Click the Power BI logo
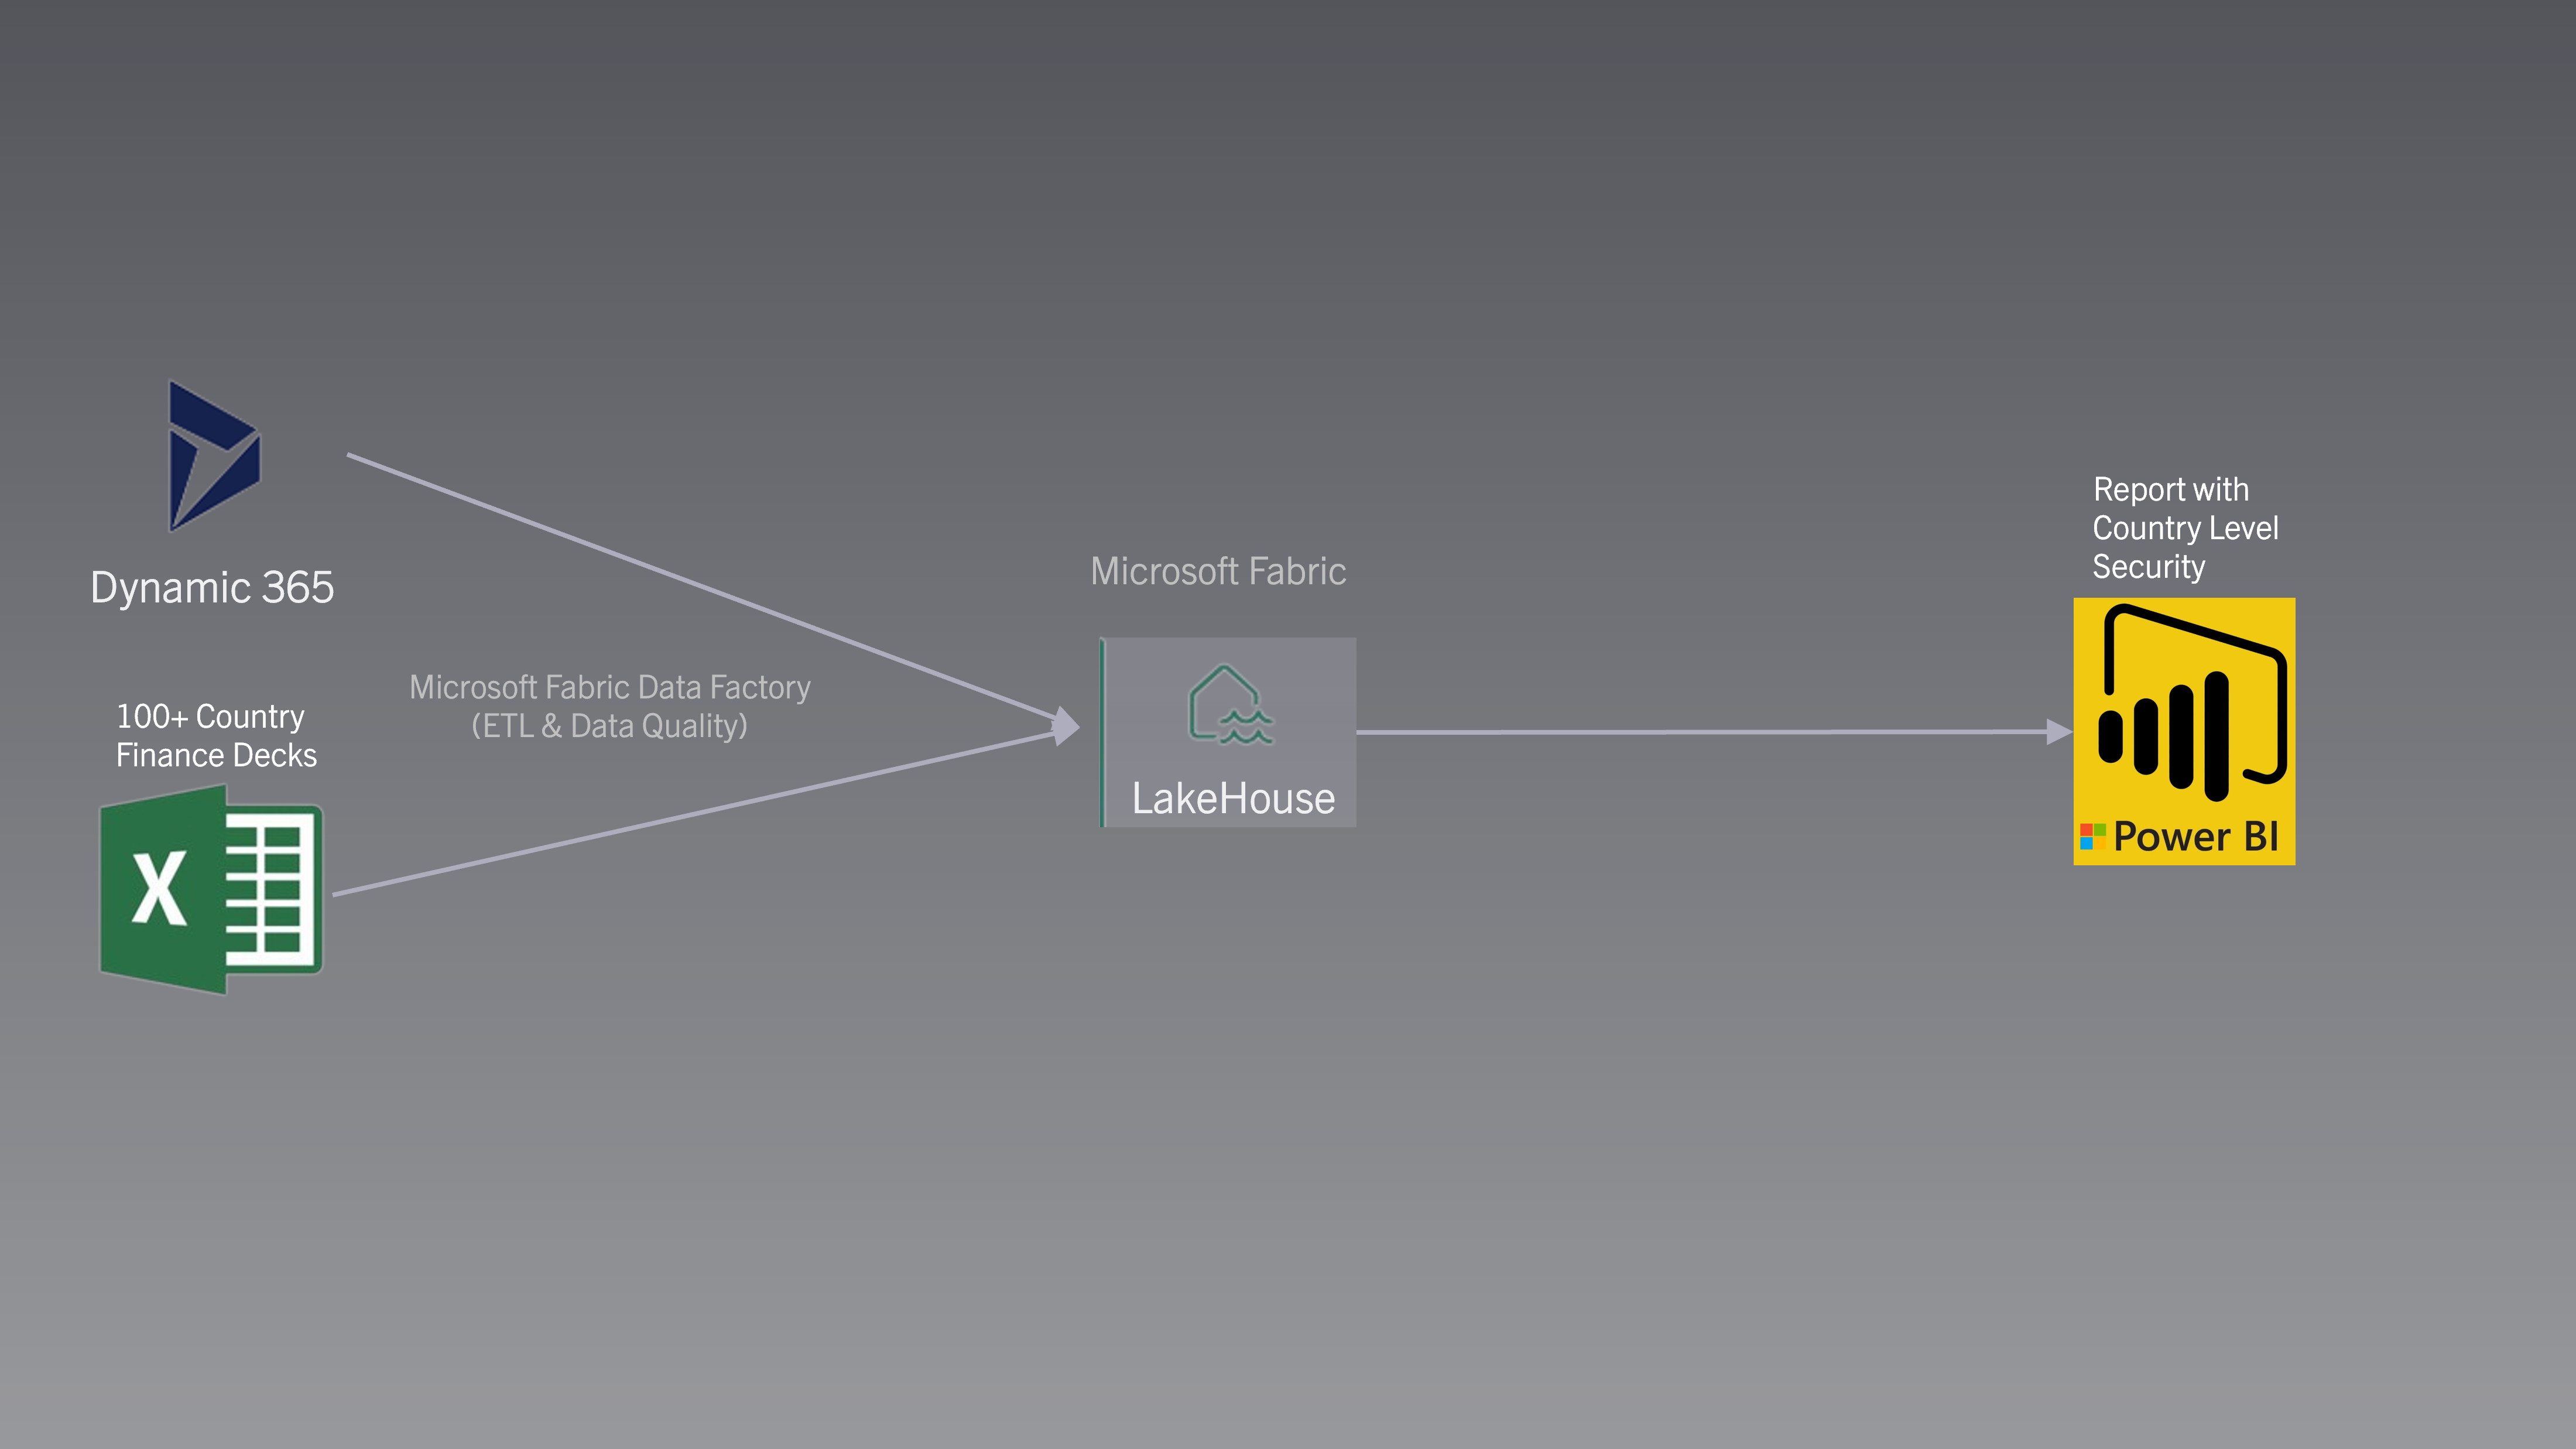Viewport: 2576px width, 1449px height. tap(2184, 731)
